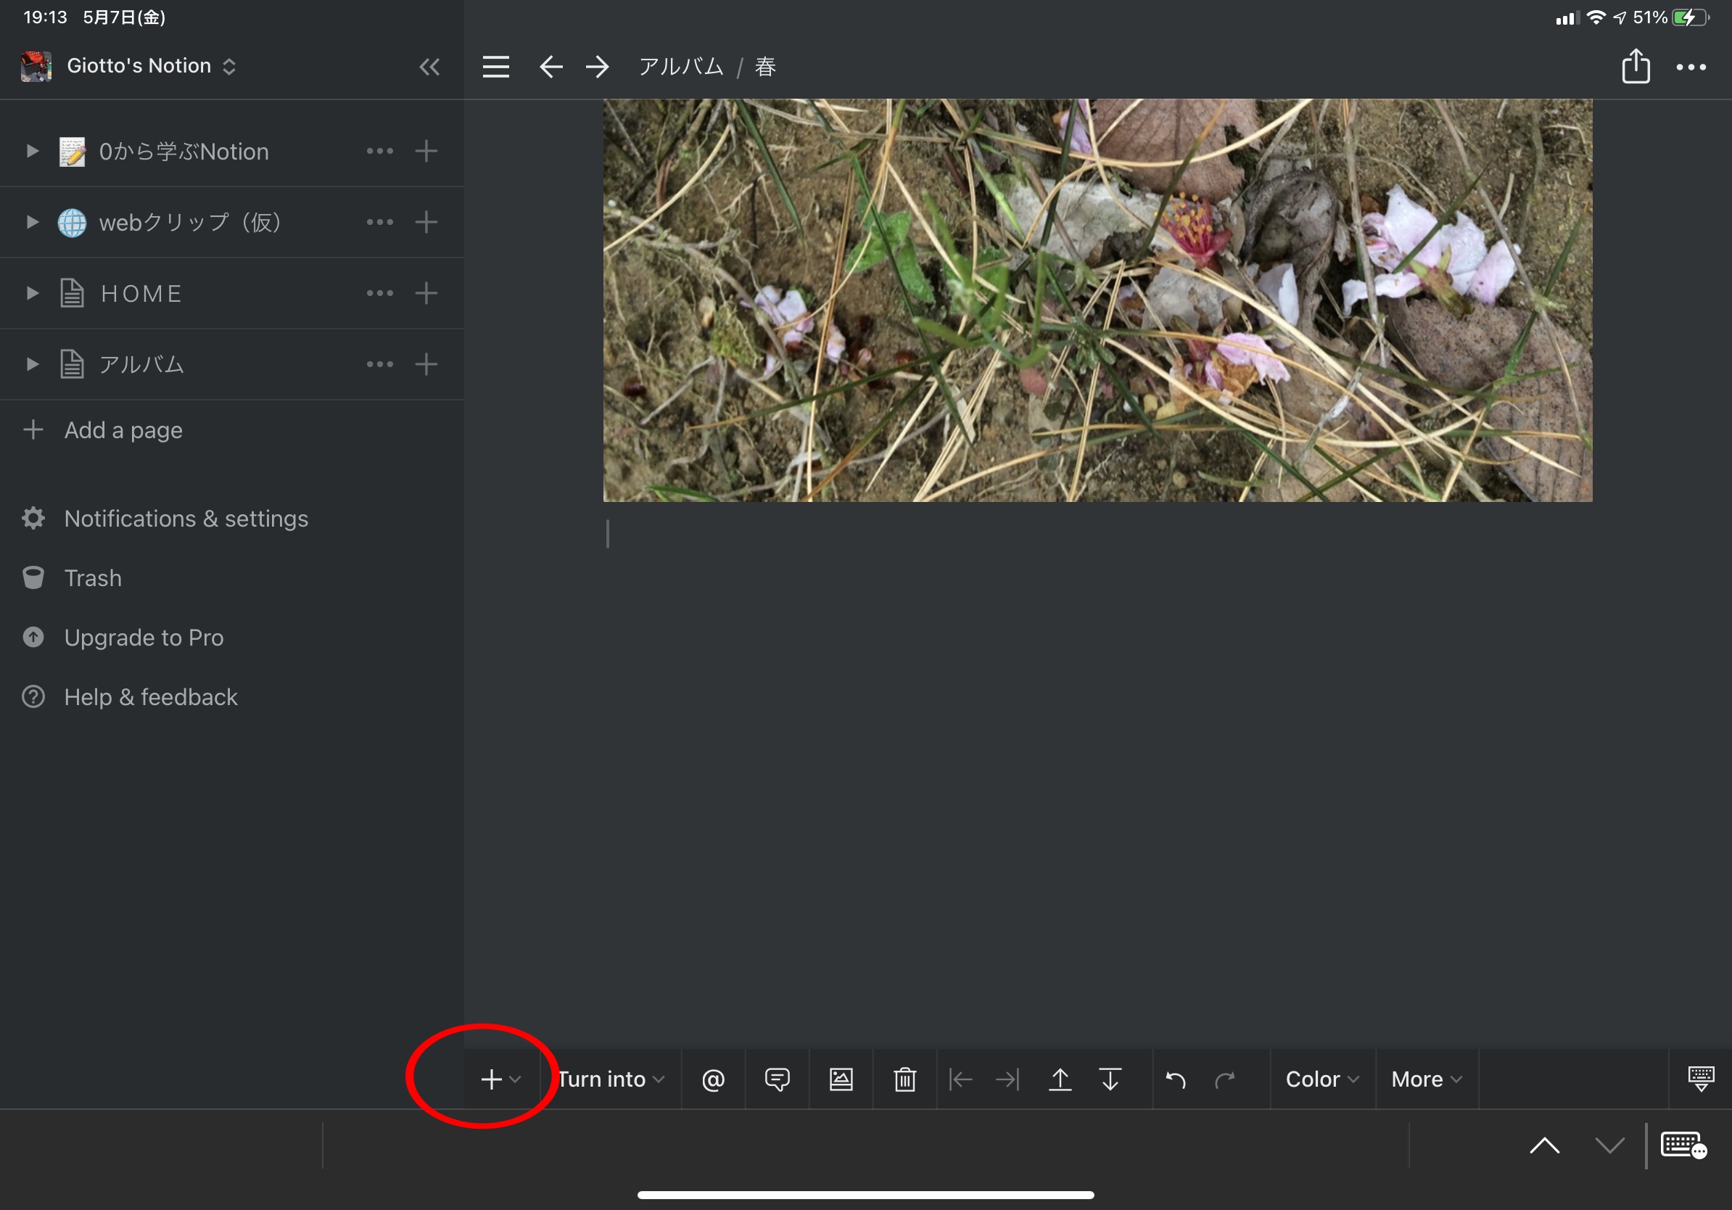
Task: Tap the comment bubble icon
Action: [777, 1079]
